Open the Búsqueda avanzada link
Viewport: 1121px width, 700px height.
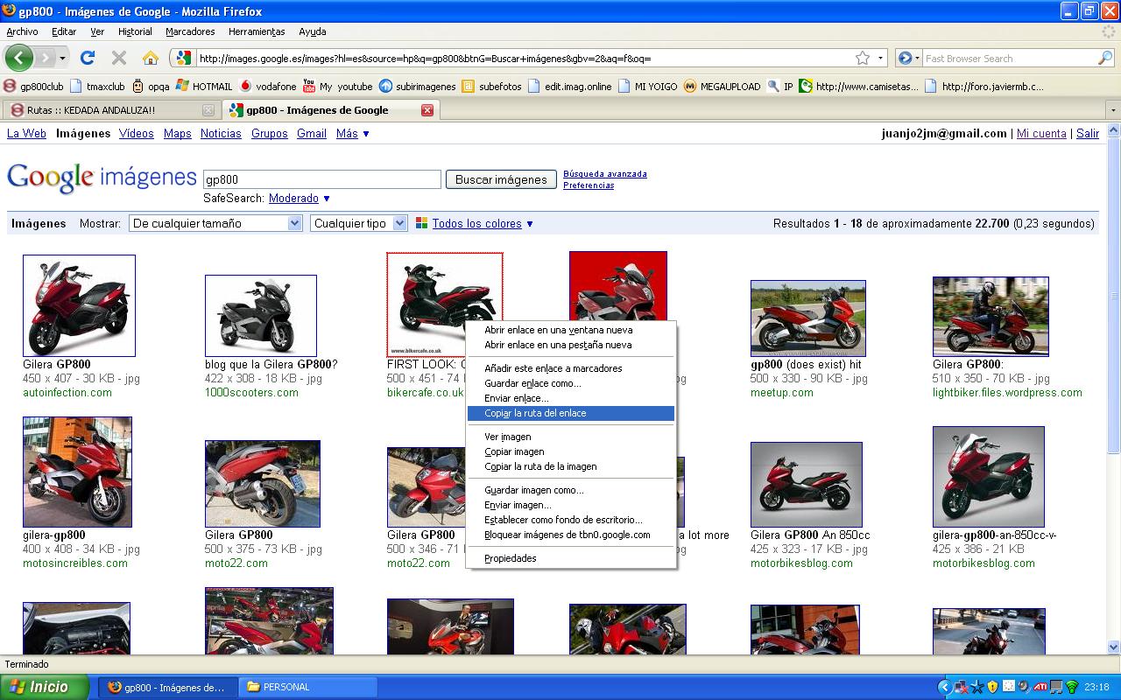click(x=605, y=174)
